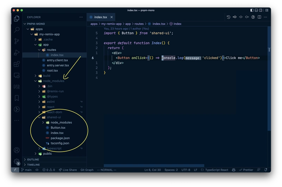Open the Search view in activity bar

click(x=17, y=30)
